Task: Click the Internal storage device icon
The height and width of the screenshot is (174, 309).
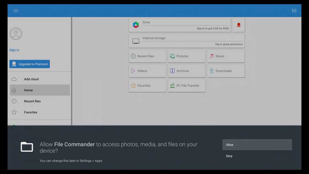Action: pyautogui.click(x=136, y=41)
